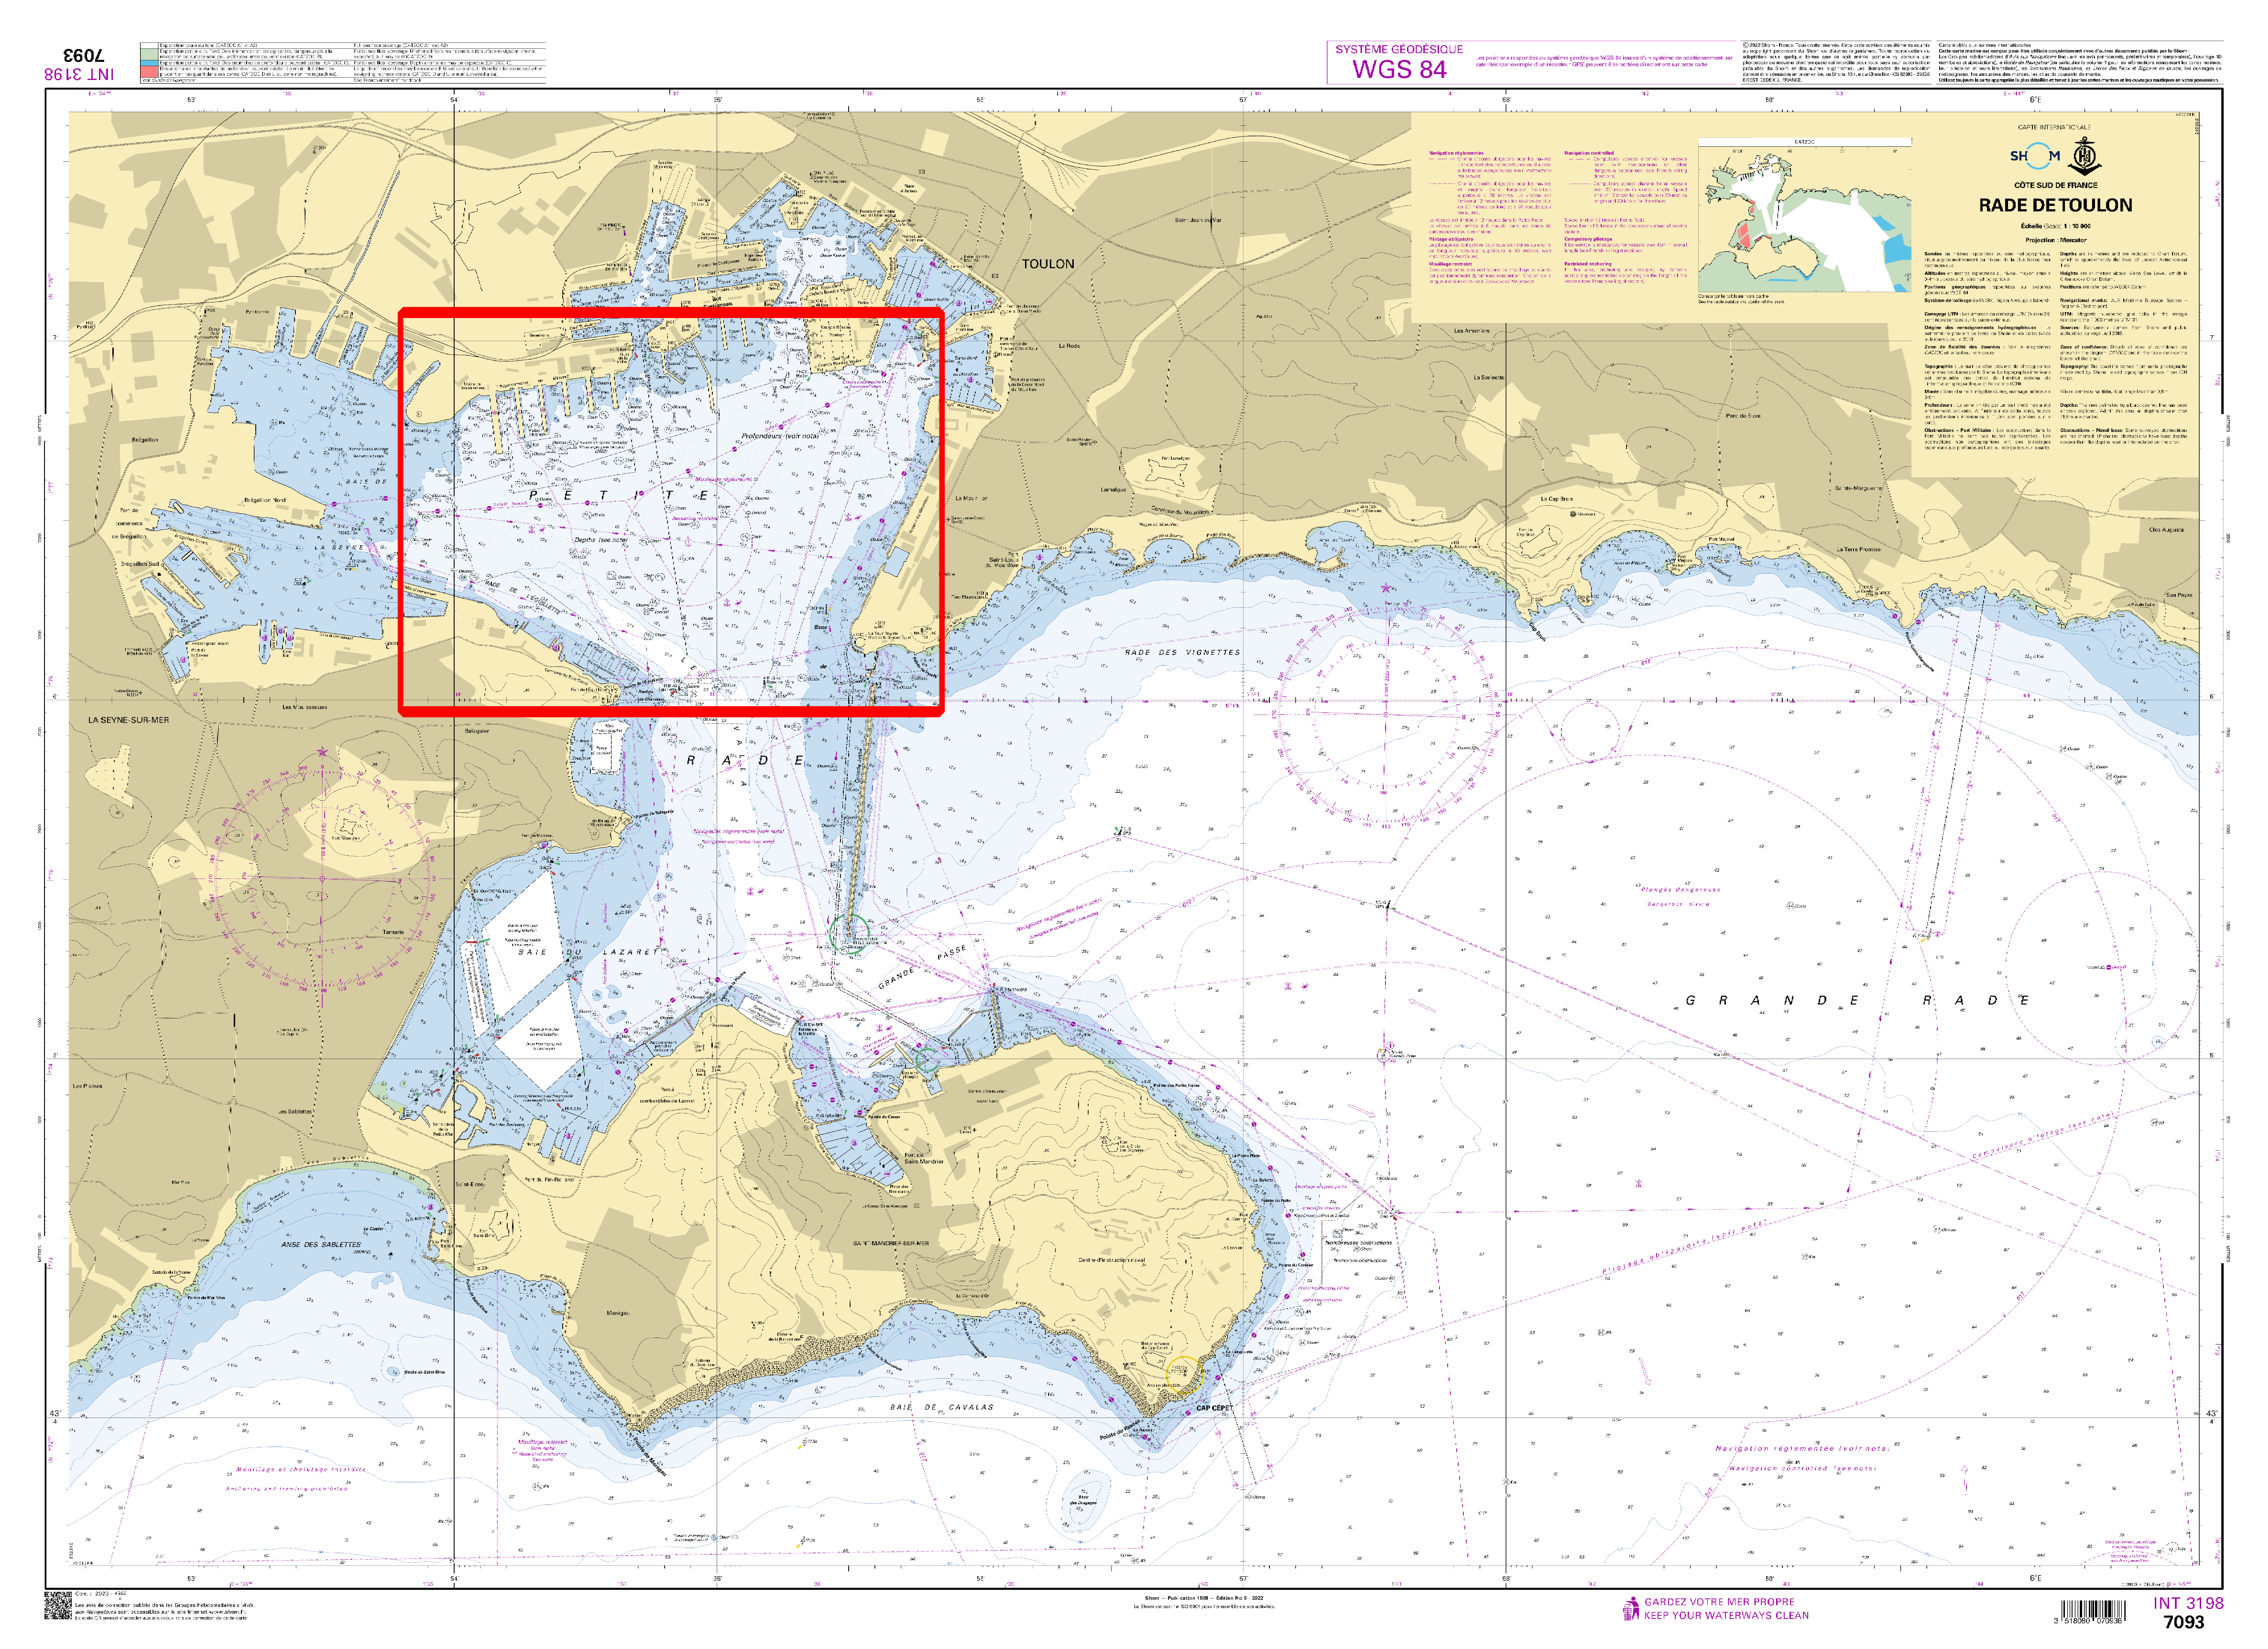The image size is (2268, 1649).
Task: Click the QR code in bottom-left corner
Action: coord(58,1606)
